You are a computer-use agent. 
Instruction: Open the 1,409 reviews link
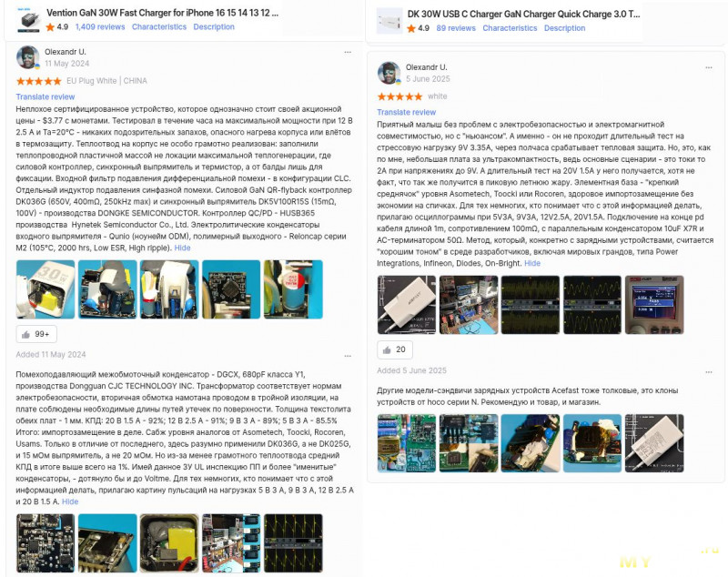100,27
